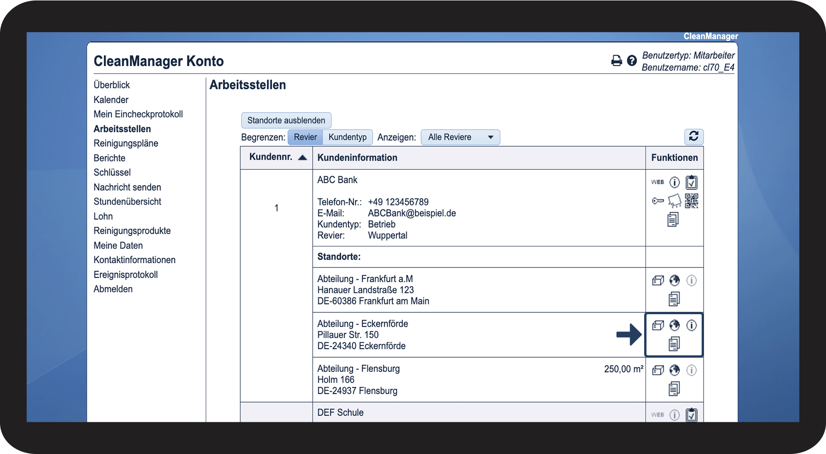
Task: Open ABC Bank WEB icon
Action: [658, 182]
